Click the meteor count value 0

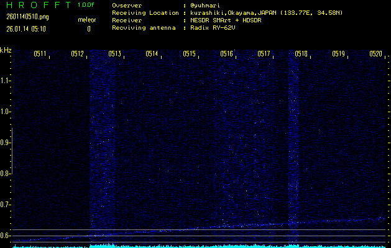click(89, 29)
